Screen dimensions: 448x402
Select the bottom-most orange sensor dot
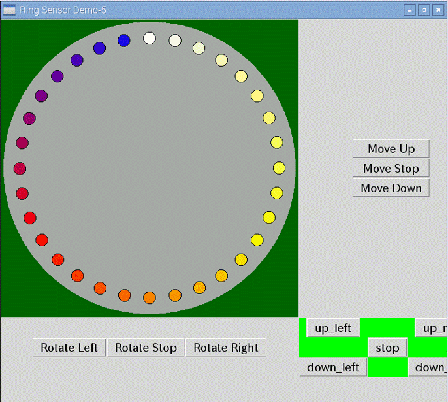(x=150, y=298)
